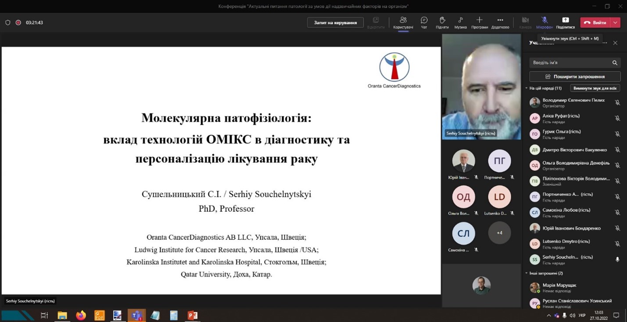Open Програми apps plus icon
Viewport: 627px width, 322px height.
click(x=479, y=22)
